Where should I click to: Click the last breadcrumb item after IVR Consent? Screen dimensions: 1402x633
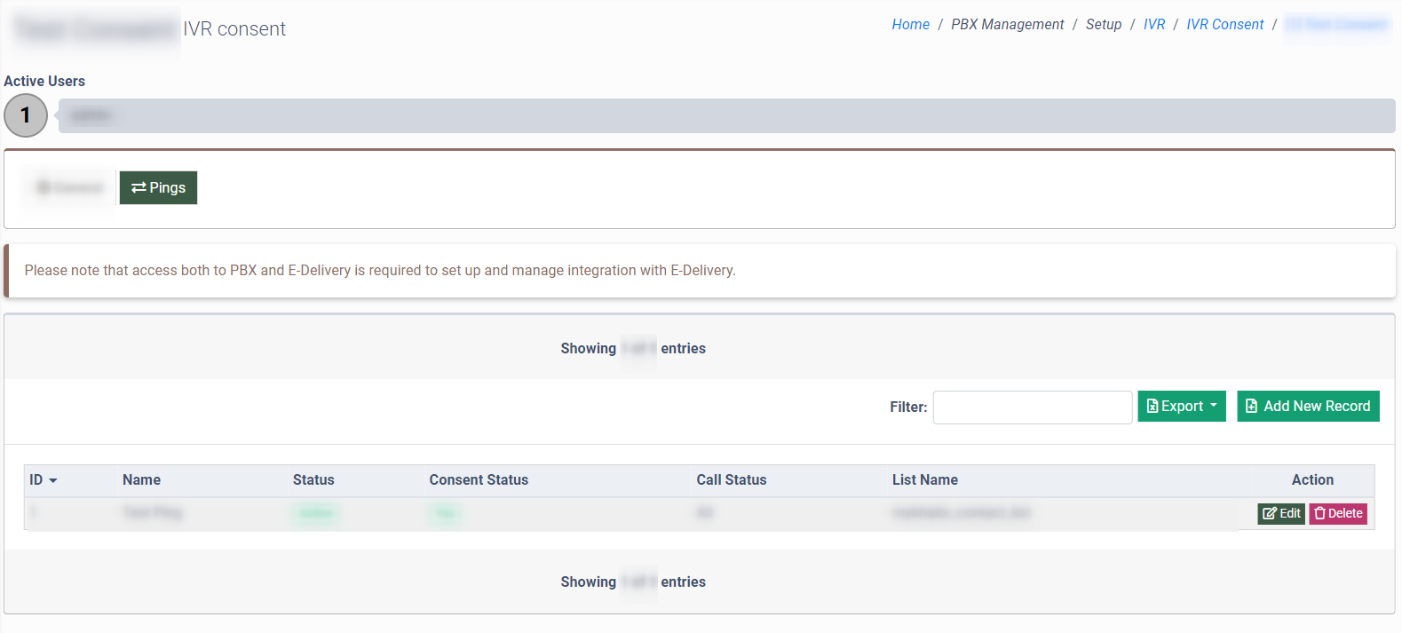[1337, 24]
